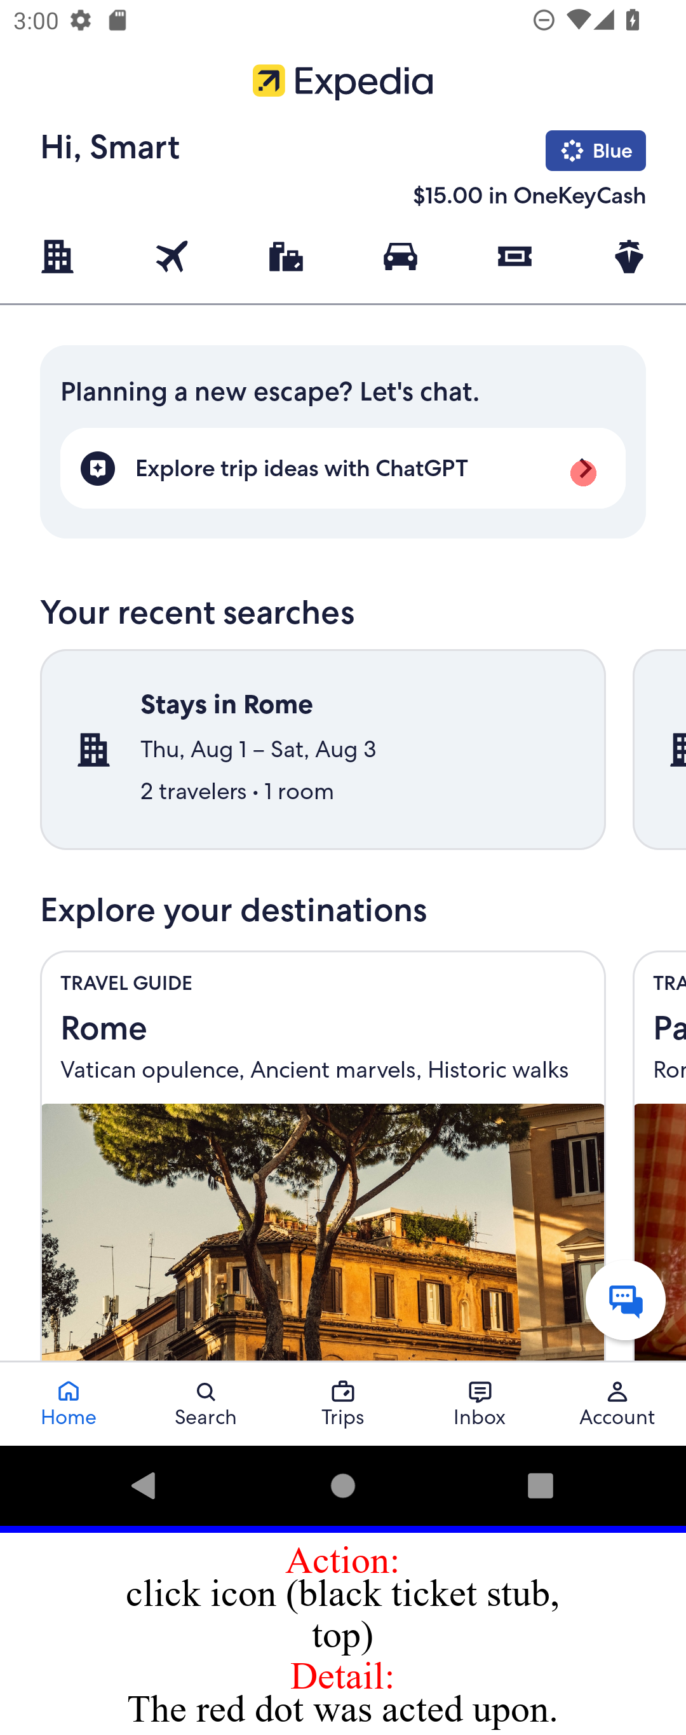Click Explore trip ideas with ChatGPT
Viewport: 686px width, 1735px height.
coord(342,468)
